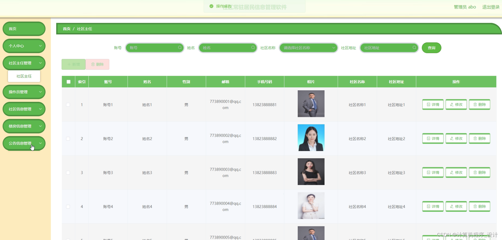This screenshot has height=240, width=502.
Task: Open 楼房信息管理 sidebar menu
Action: pos(24,126)
